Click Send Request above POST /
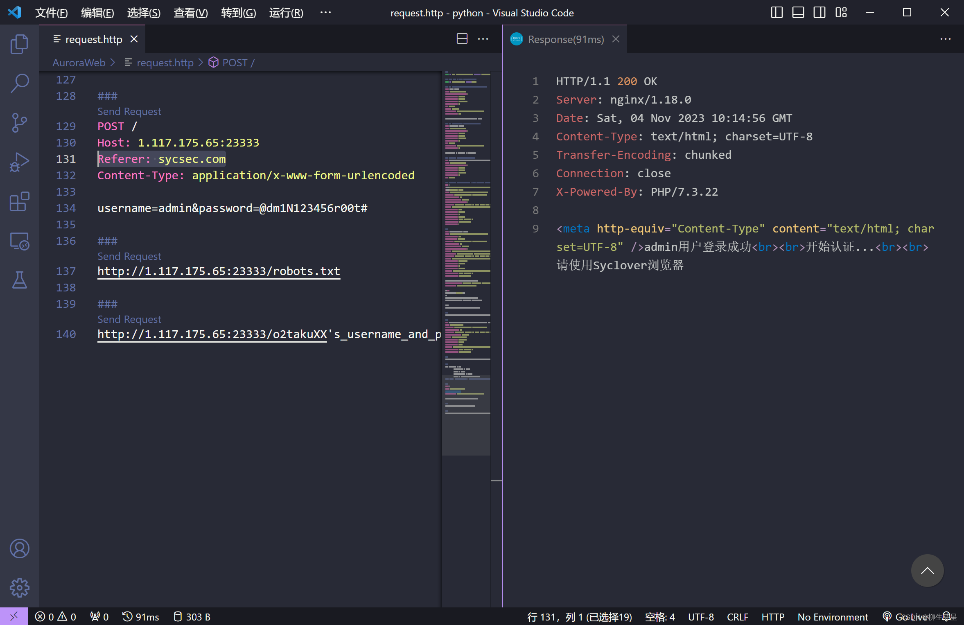964x625 pixels. [129, 111]
